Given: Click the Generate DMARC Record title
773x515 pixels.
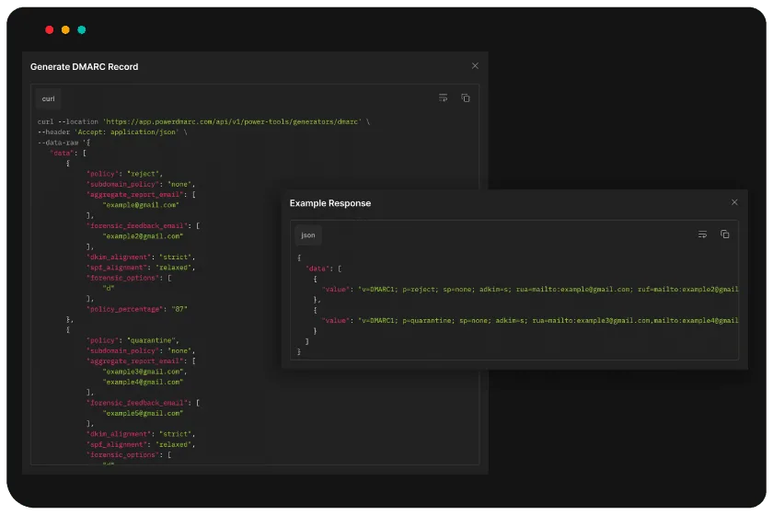Looking at the screenshot, I should pos(85,66).
